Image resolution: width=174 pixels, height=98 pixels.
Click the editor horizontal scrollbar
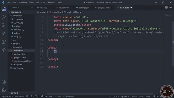point(100,94)
